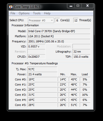Minimize the Core Temp window
This screenshot has height=121, width=103.
pos(71,6)
